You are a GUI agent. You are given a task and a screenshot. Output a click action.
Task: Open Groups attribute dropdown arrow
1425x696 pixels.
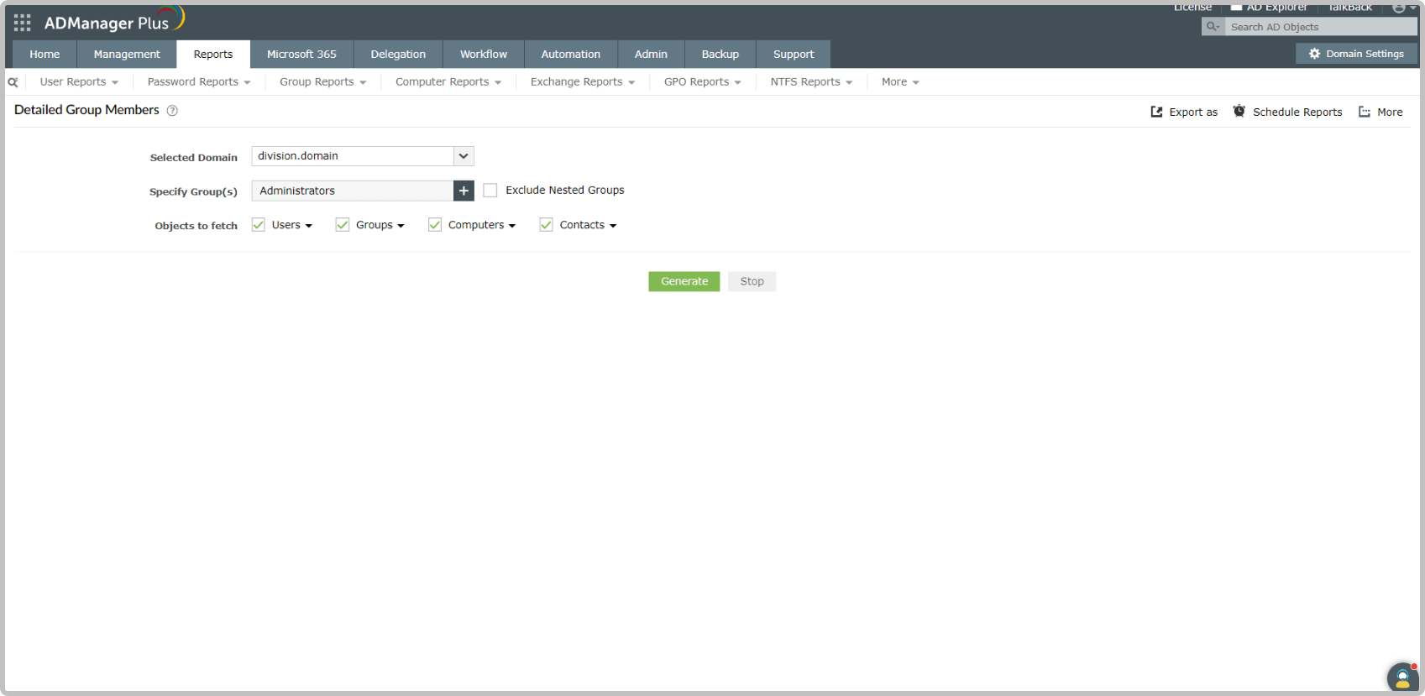(401, 226)
